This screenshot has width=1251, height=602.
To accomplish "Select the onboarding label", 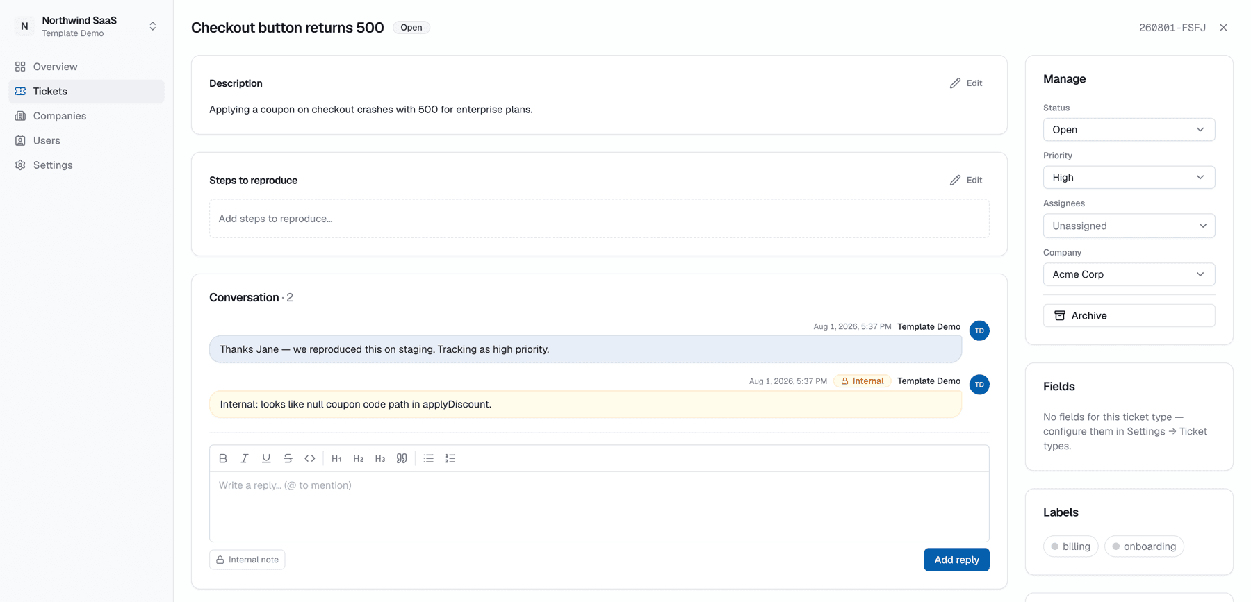I will [1144, 546].
